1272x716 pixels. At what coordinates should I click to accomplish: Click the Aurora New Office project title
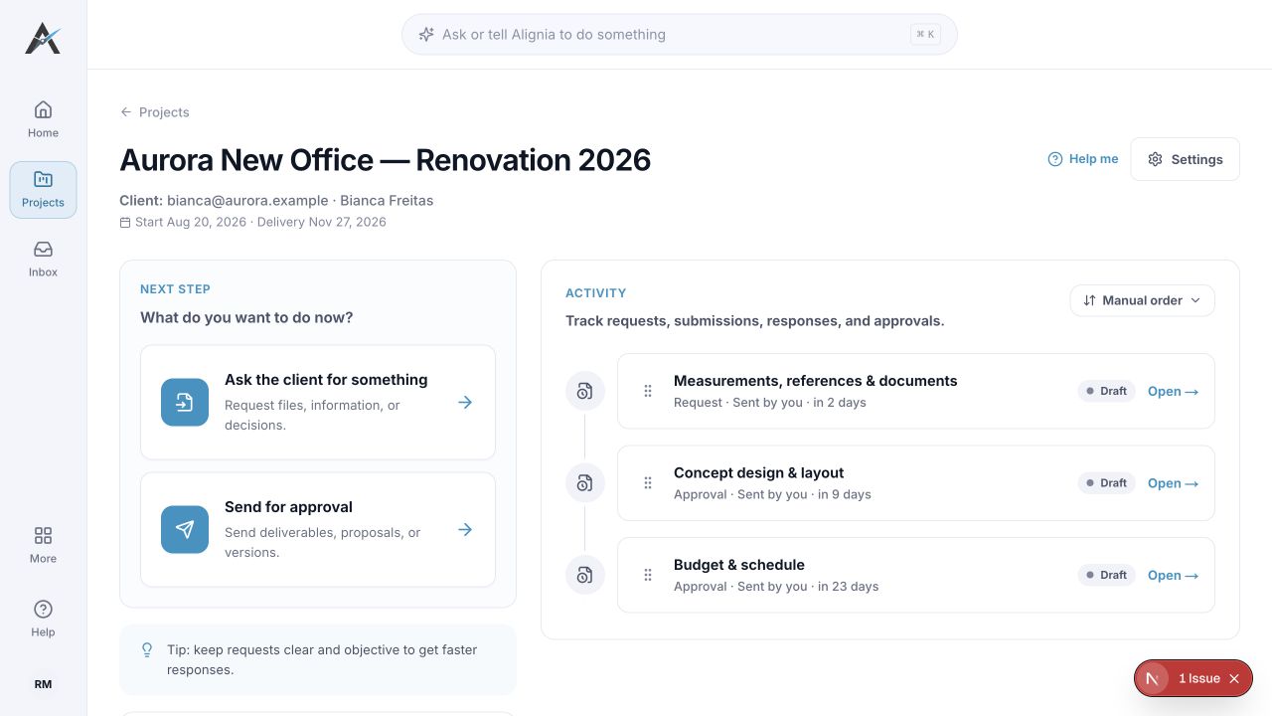pyautogui.click(x=386, y=160)
